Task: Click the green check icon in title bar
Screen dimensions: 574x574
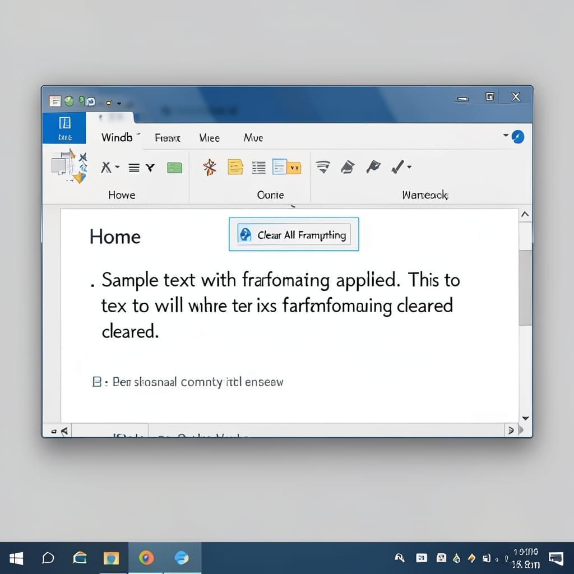Action: click(69, 101)
